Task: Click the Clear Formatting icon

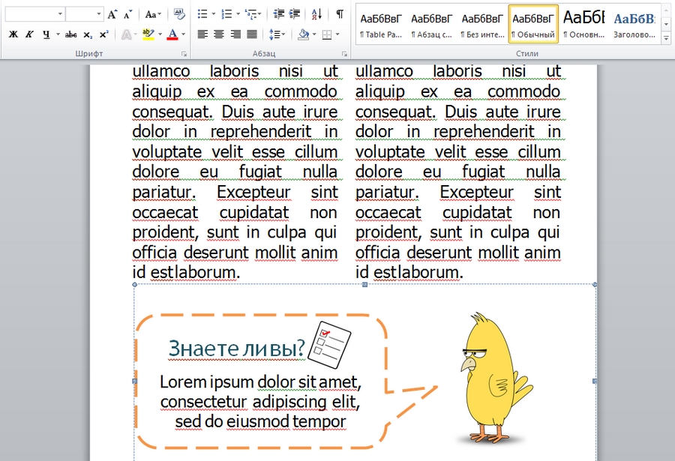Action: coord(178,14)
